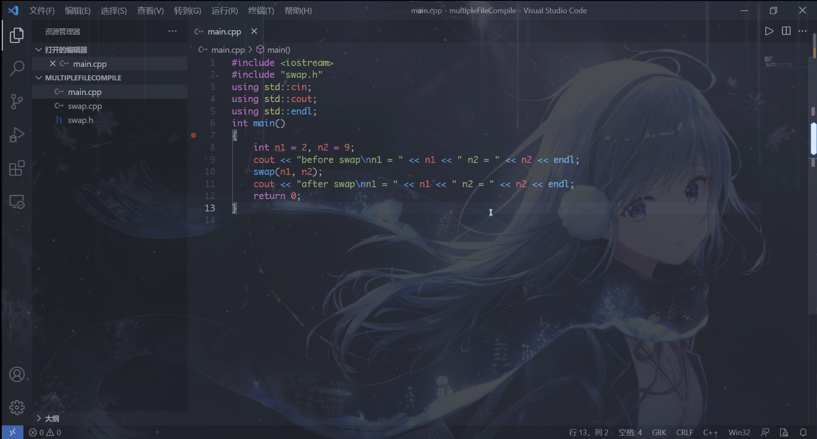Click main() symbol icon in breadcrumb
817x439 pixels.
[x=260, y=49]
